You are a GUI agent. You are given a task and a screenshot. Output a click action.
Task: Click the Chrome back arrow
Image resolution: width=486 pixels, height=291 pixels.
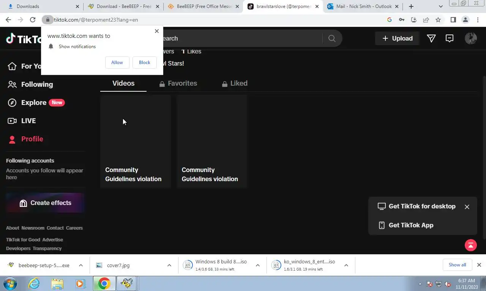pyautogui.click(x=8, y=20)
